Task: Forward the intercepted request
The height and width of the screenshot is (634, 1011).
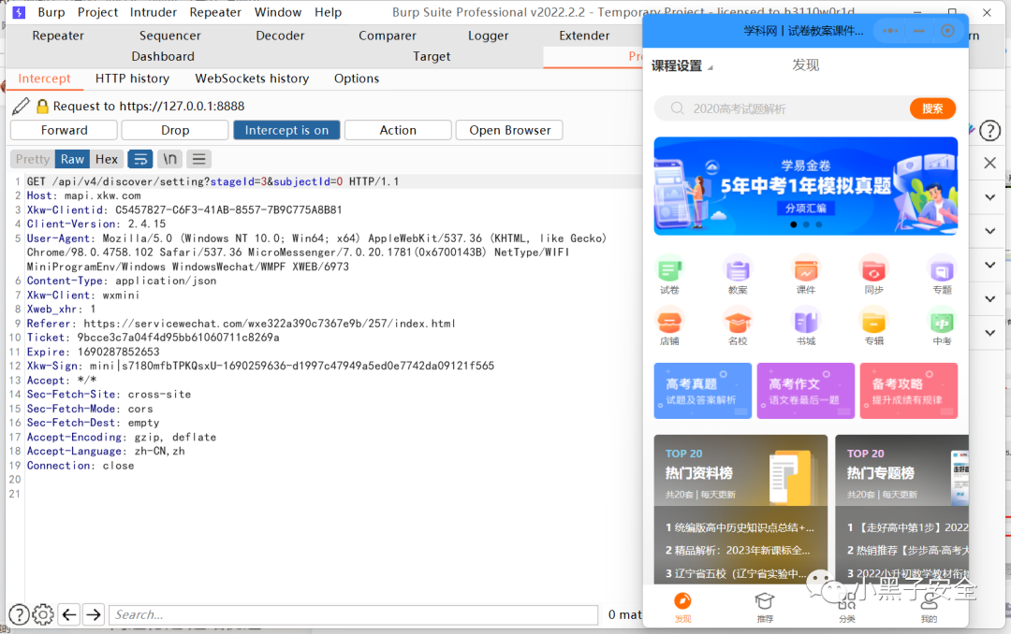Action: 64,130
